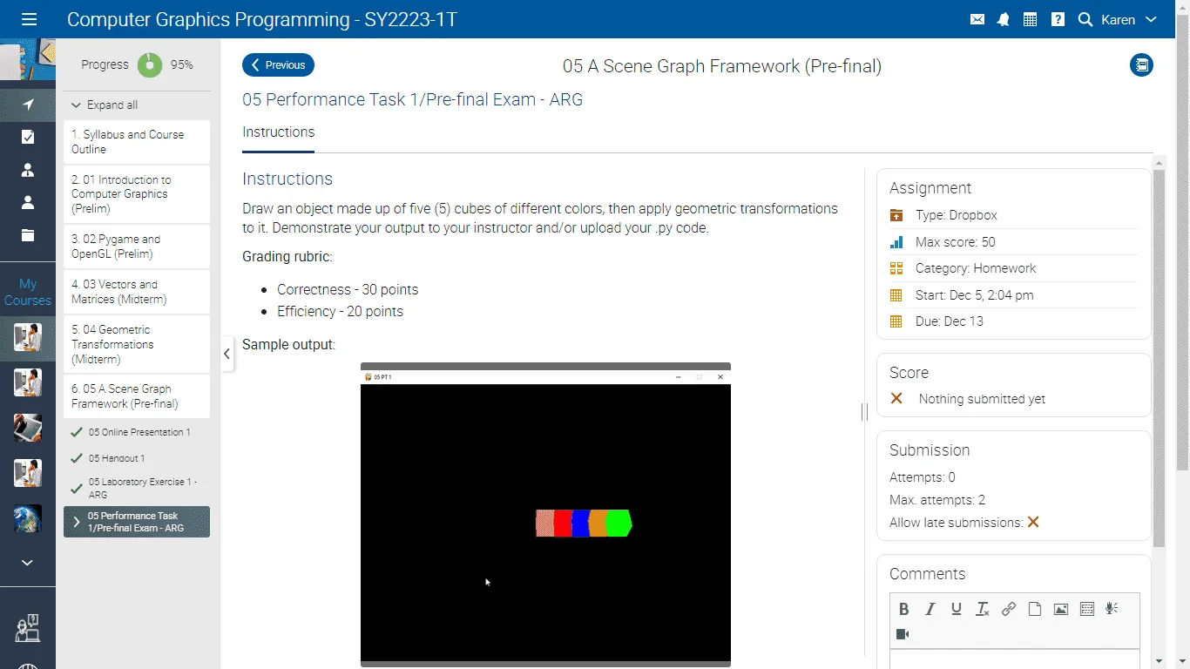This screenshot has height=669, width=1190.
Task: Open the mail messages icon
Action: point(977,19)
